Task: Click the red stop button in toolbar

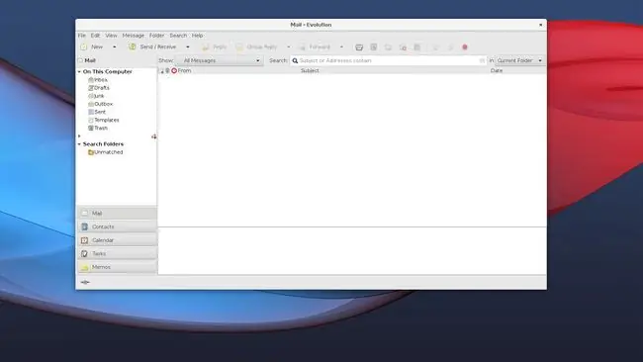Action: (x=465, y=47)
